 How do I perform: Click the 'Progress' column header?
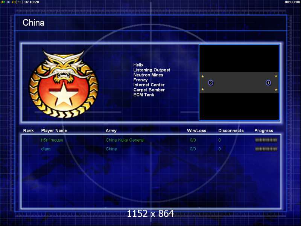point(264,131)
